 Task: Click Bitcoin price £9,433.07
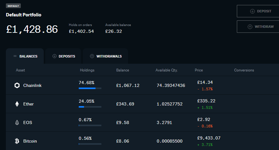[209, 138]
